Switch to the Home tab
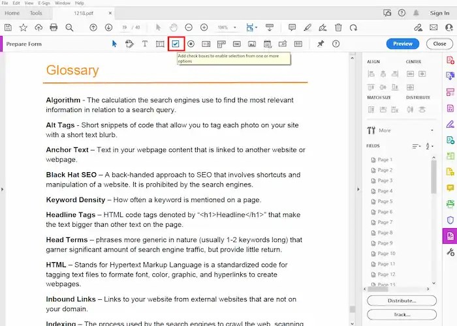 pyautogui.click(x=12, y=13)
